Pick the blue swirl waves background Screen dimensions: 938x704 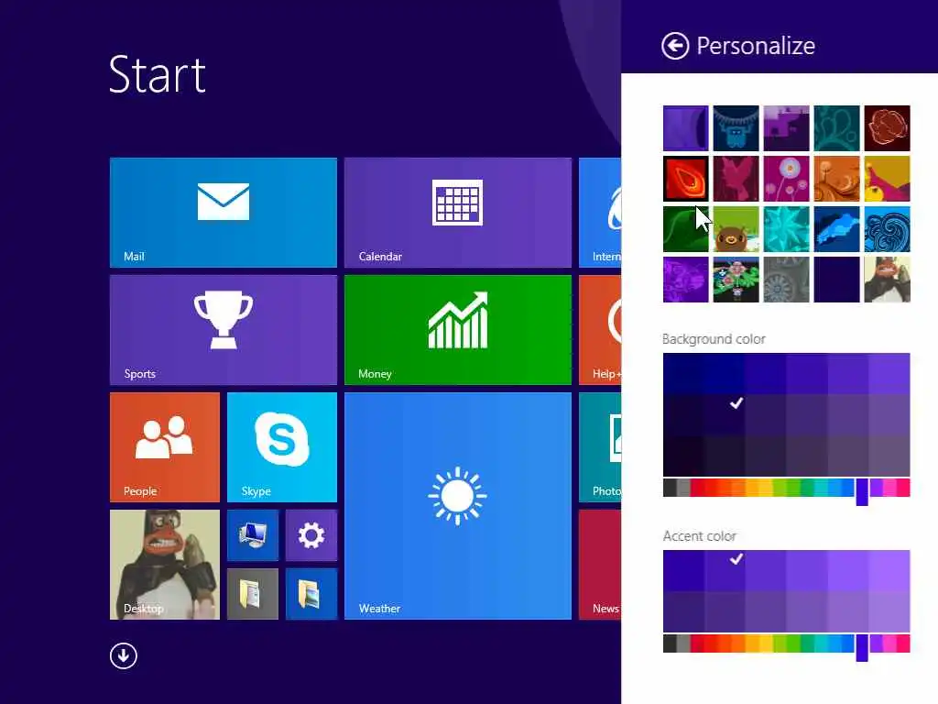coord(887,229)
